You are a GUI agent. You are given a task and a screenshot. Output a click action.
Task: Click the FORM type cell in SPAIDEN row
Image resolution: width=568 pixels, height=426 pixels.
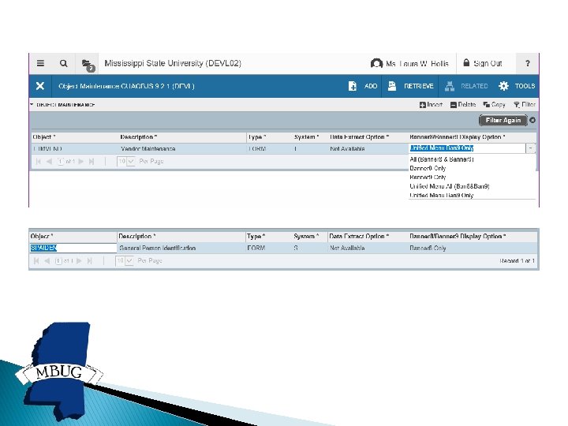tap(256, 248)
